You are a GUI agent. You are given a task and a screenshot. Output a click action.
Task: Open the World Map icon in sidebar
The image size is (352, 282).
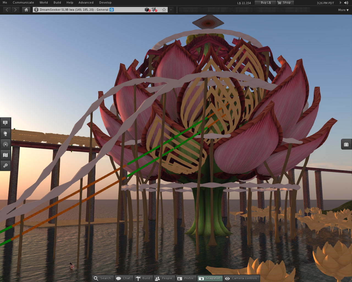pos(5,155)
